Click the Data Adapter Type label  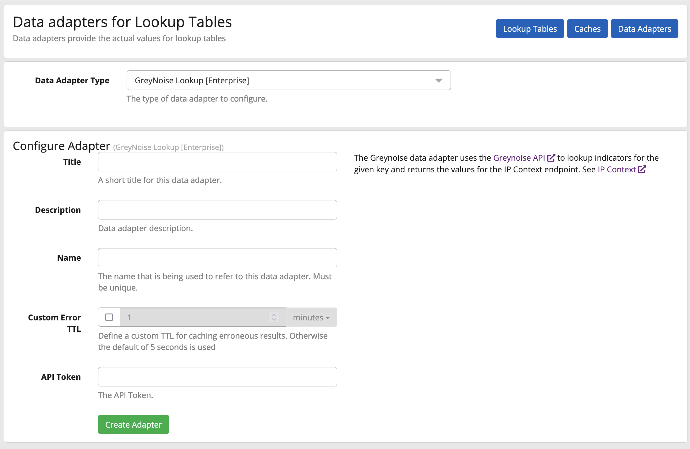click(72, 80)
